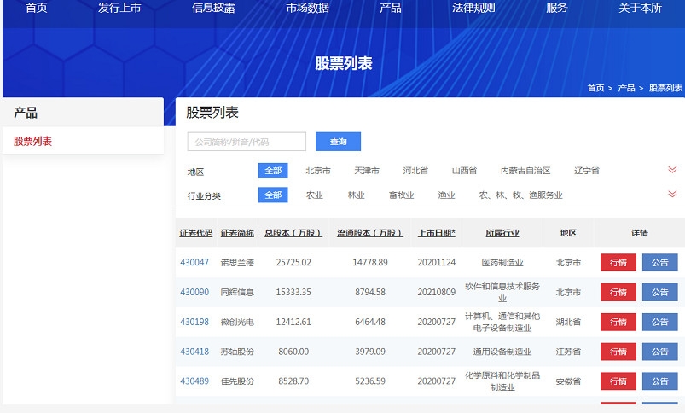Filter industry by 畜牧业

pyautogui.click(x=402, y=195)
